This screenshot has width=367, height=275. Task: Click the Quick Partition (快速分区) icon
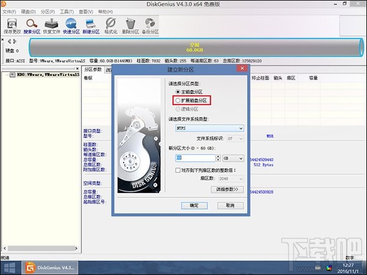(71, 26)
